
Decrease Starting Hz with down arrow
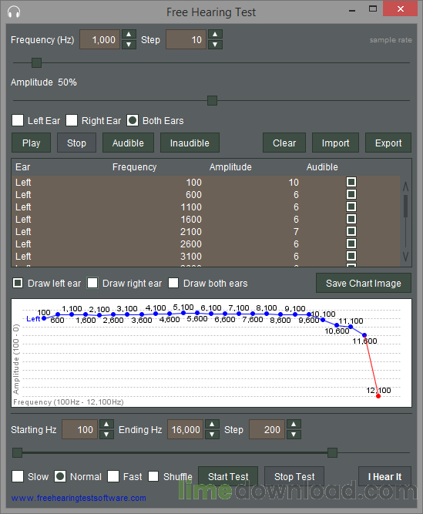[x=106, y=435]
